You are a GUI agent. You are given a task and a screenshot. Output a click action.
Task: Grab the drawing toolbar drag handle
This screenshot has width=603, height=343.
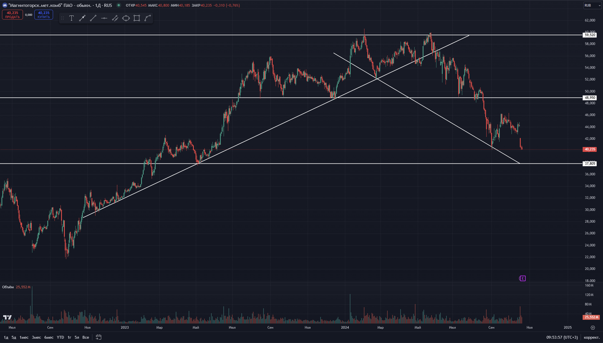tap(62, 18)
